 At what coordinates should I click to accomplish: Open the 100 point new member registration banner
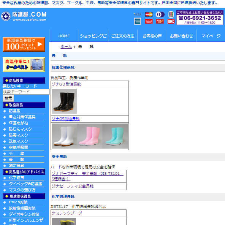point(24,44)
